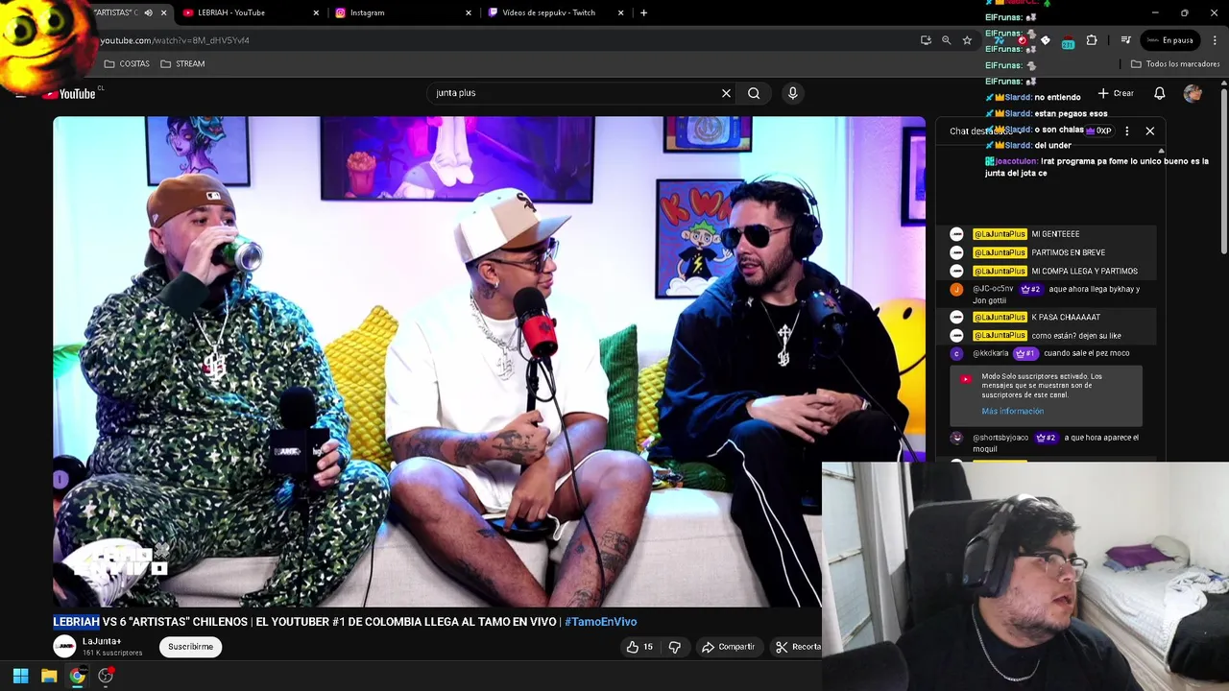Open OBS Studio from the taskbar

106,676
